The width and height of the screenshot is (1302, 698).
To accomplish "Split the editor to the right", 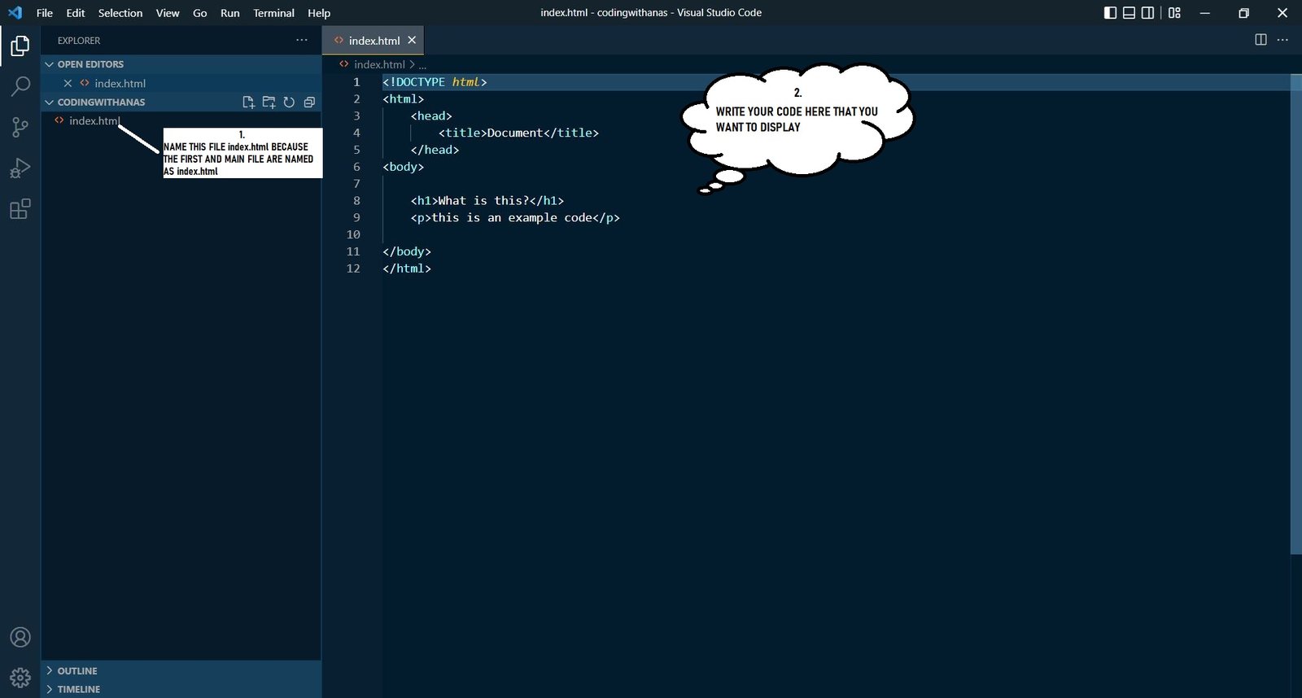I will 1260,40.
